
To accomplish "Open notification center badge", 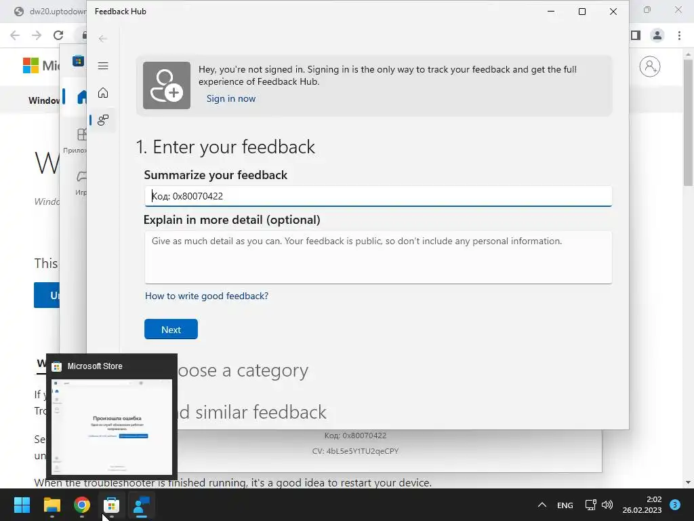I will point(674,505).
